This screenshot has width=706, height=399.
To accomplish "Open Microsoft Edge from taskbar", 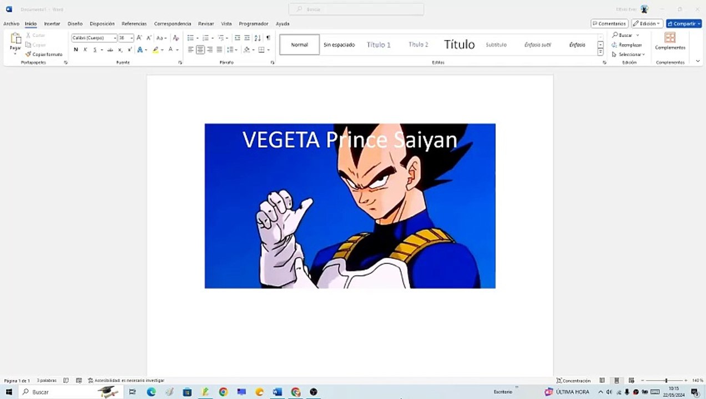I will 152,392.
